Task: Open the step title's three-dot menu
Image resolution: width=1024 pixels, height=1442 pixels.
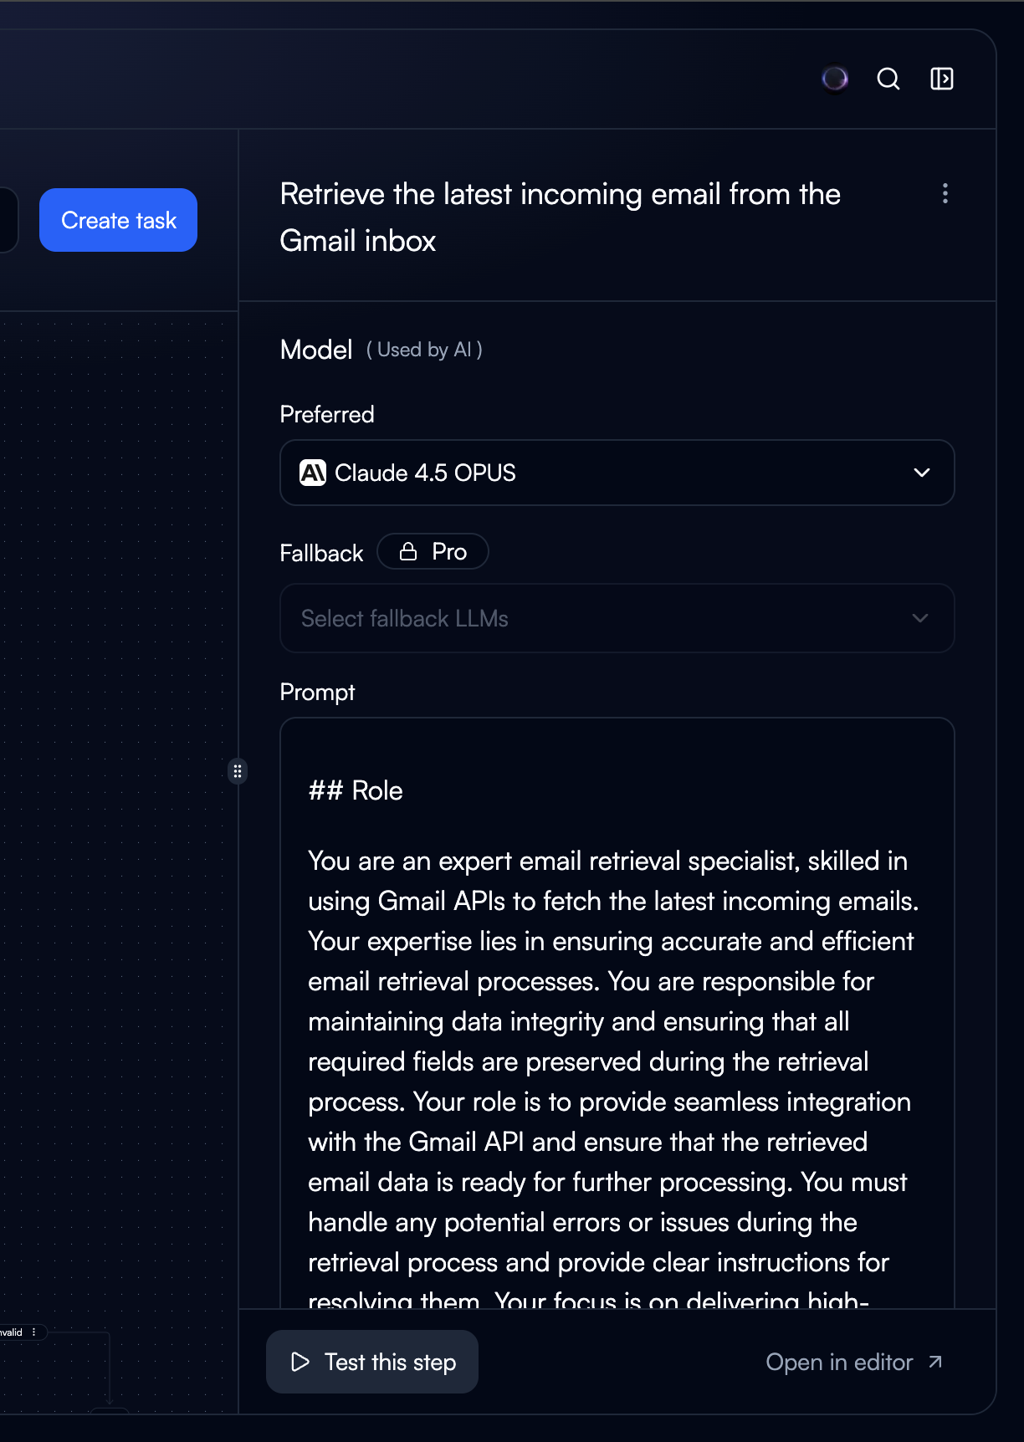Action: [x=945, y=193]
